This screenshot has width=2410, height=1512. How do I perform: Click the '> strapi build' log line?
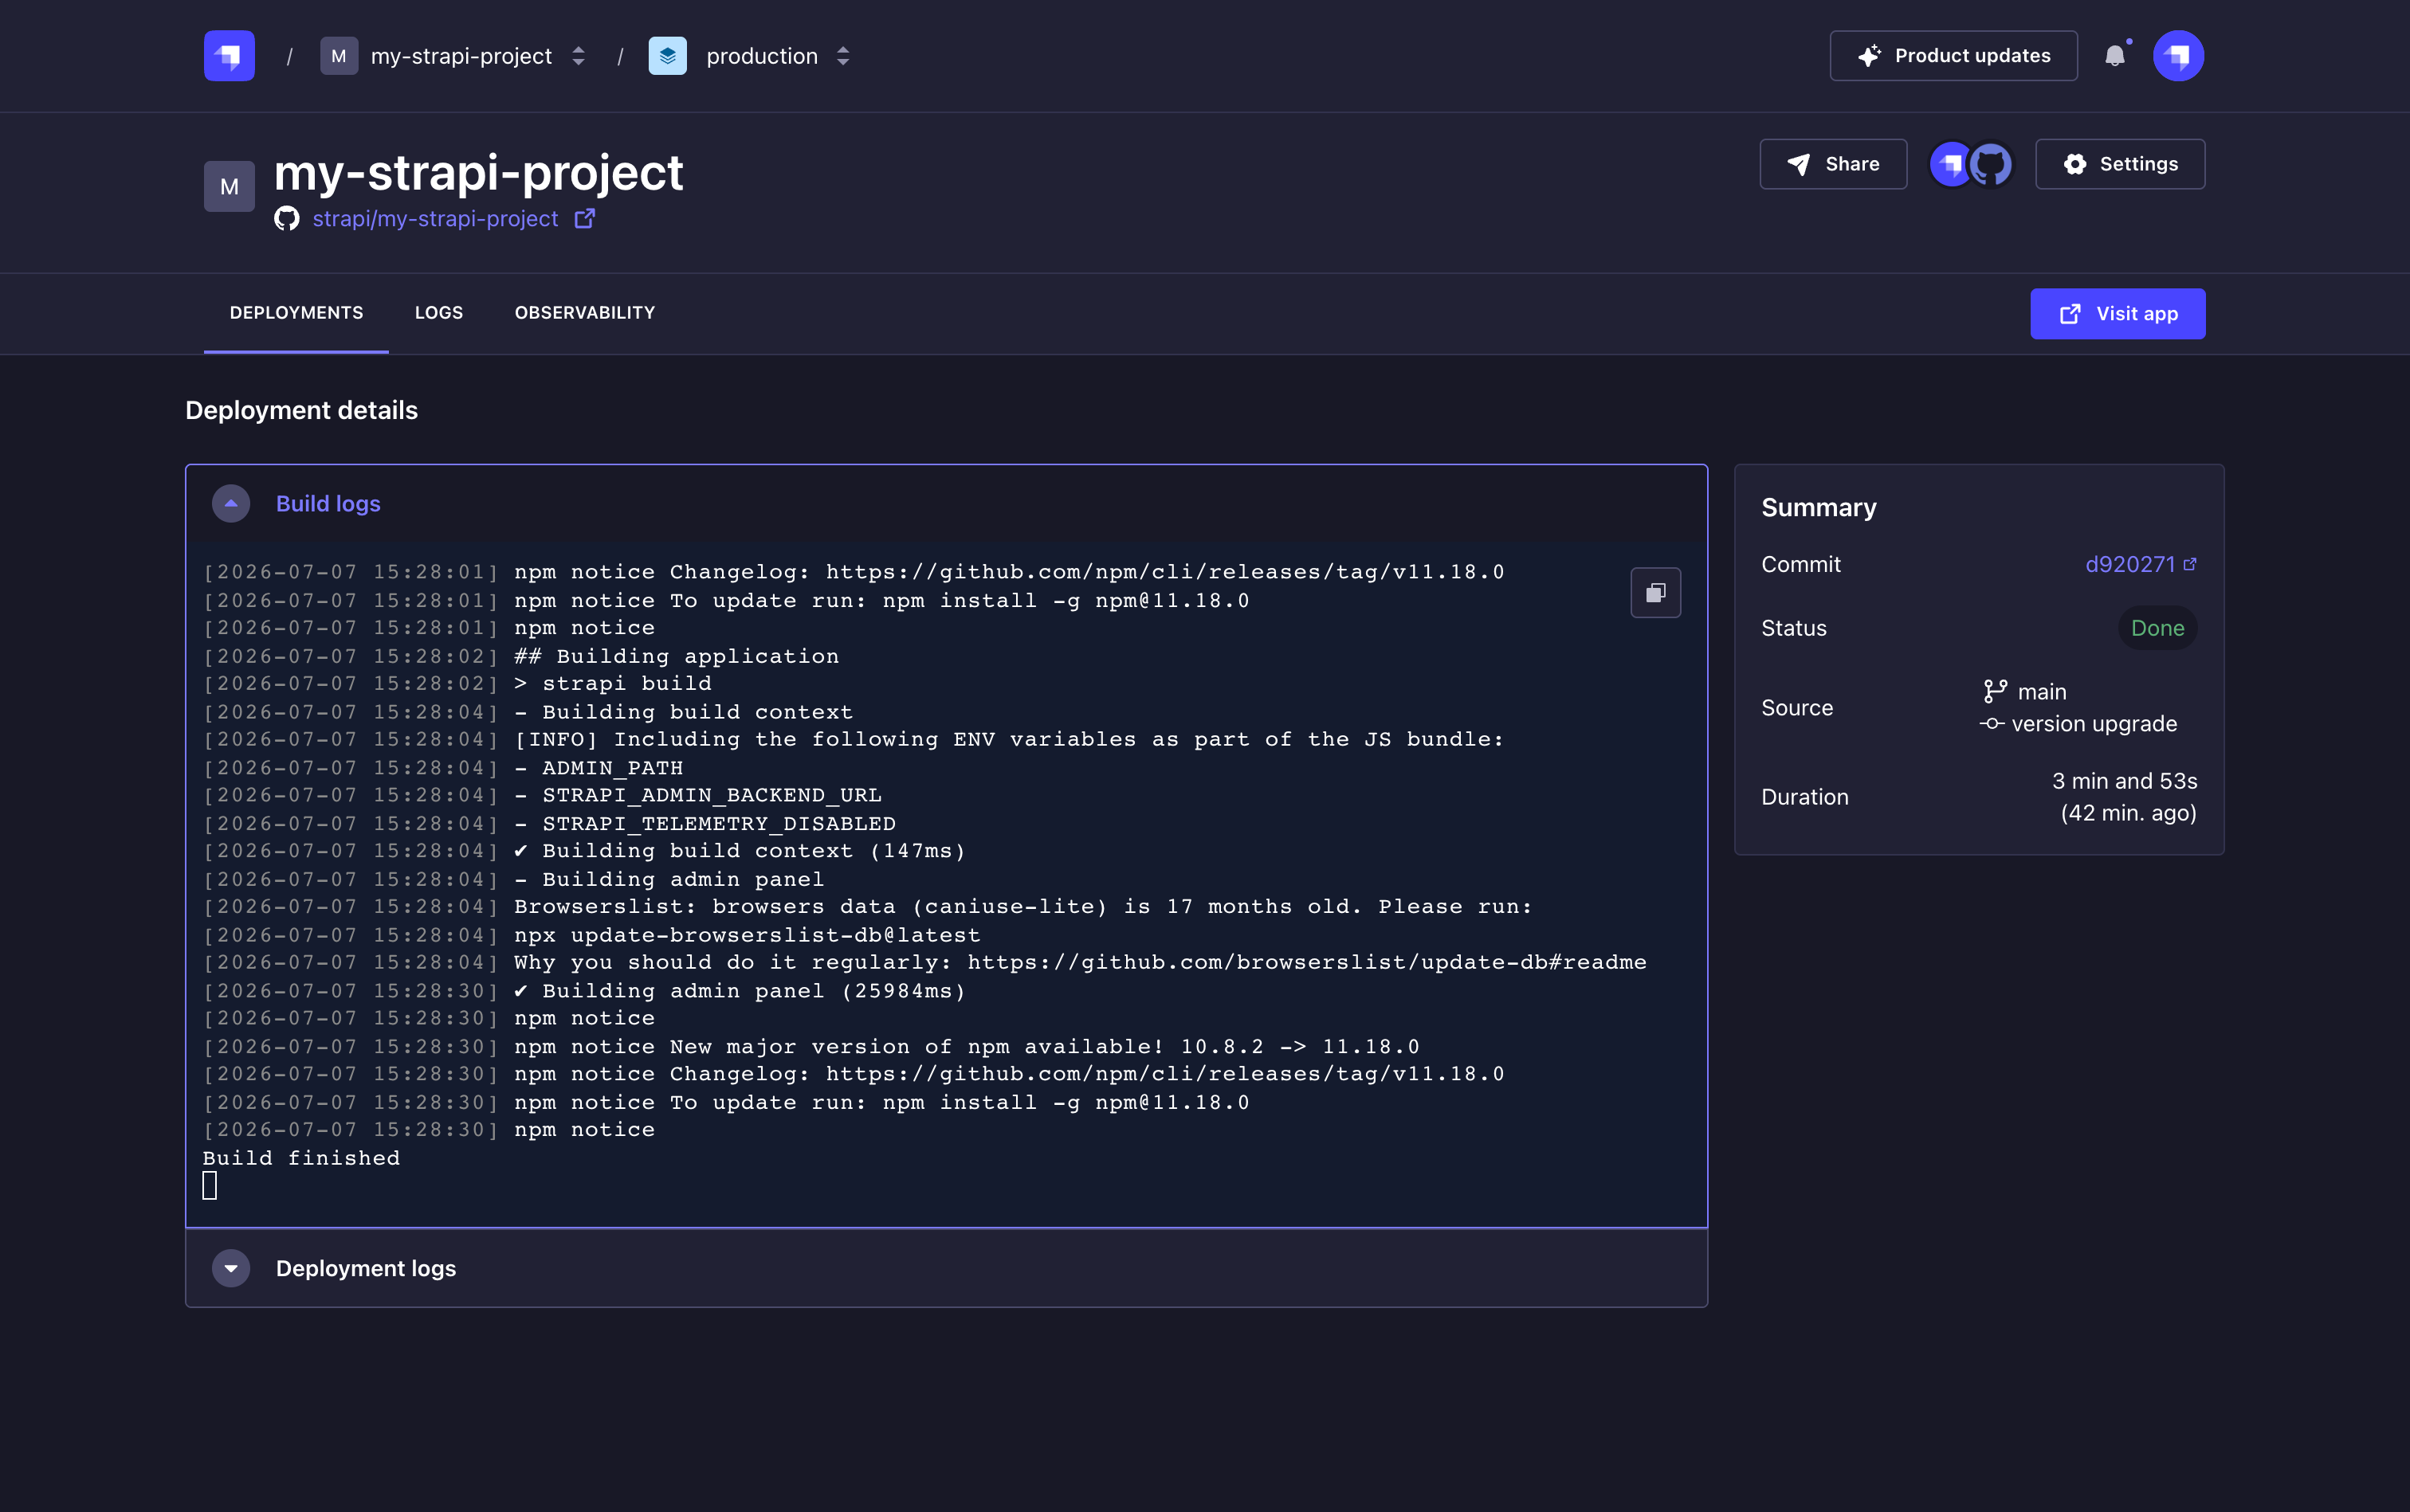click(x=613, y=684)
